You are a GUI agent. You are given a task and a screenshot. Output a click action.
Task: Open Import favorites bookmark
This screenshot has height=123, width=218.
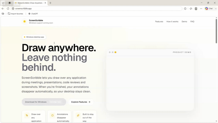[15, 14]
